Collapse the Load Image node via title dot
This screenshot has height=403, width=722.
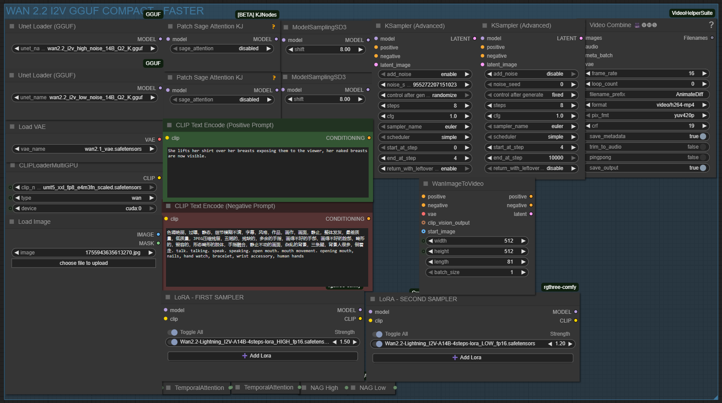pyautogui.click(x=12, y=222)
